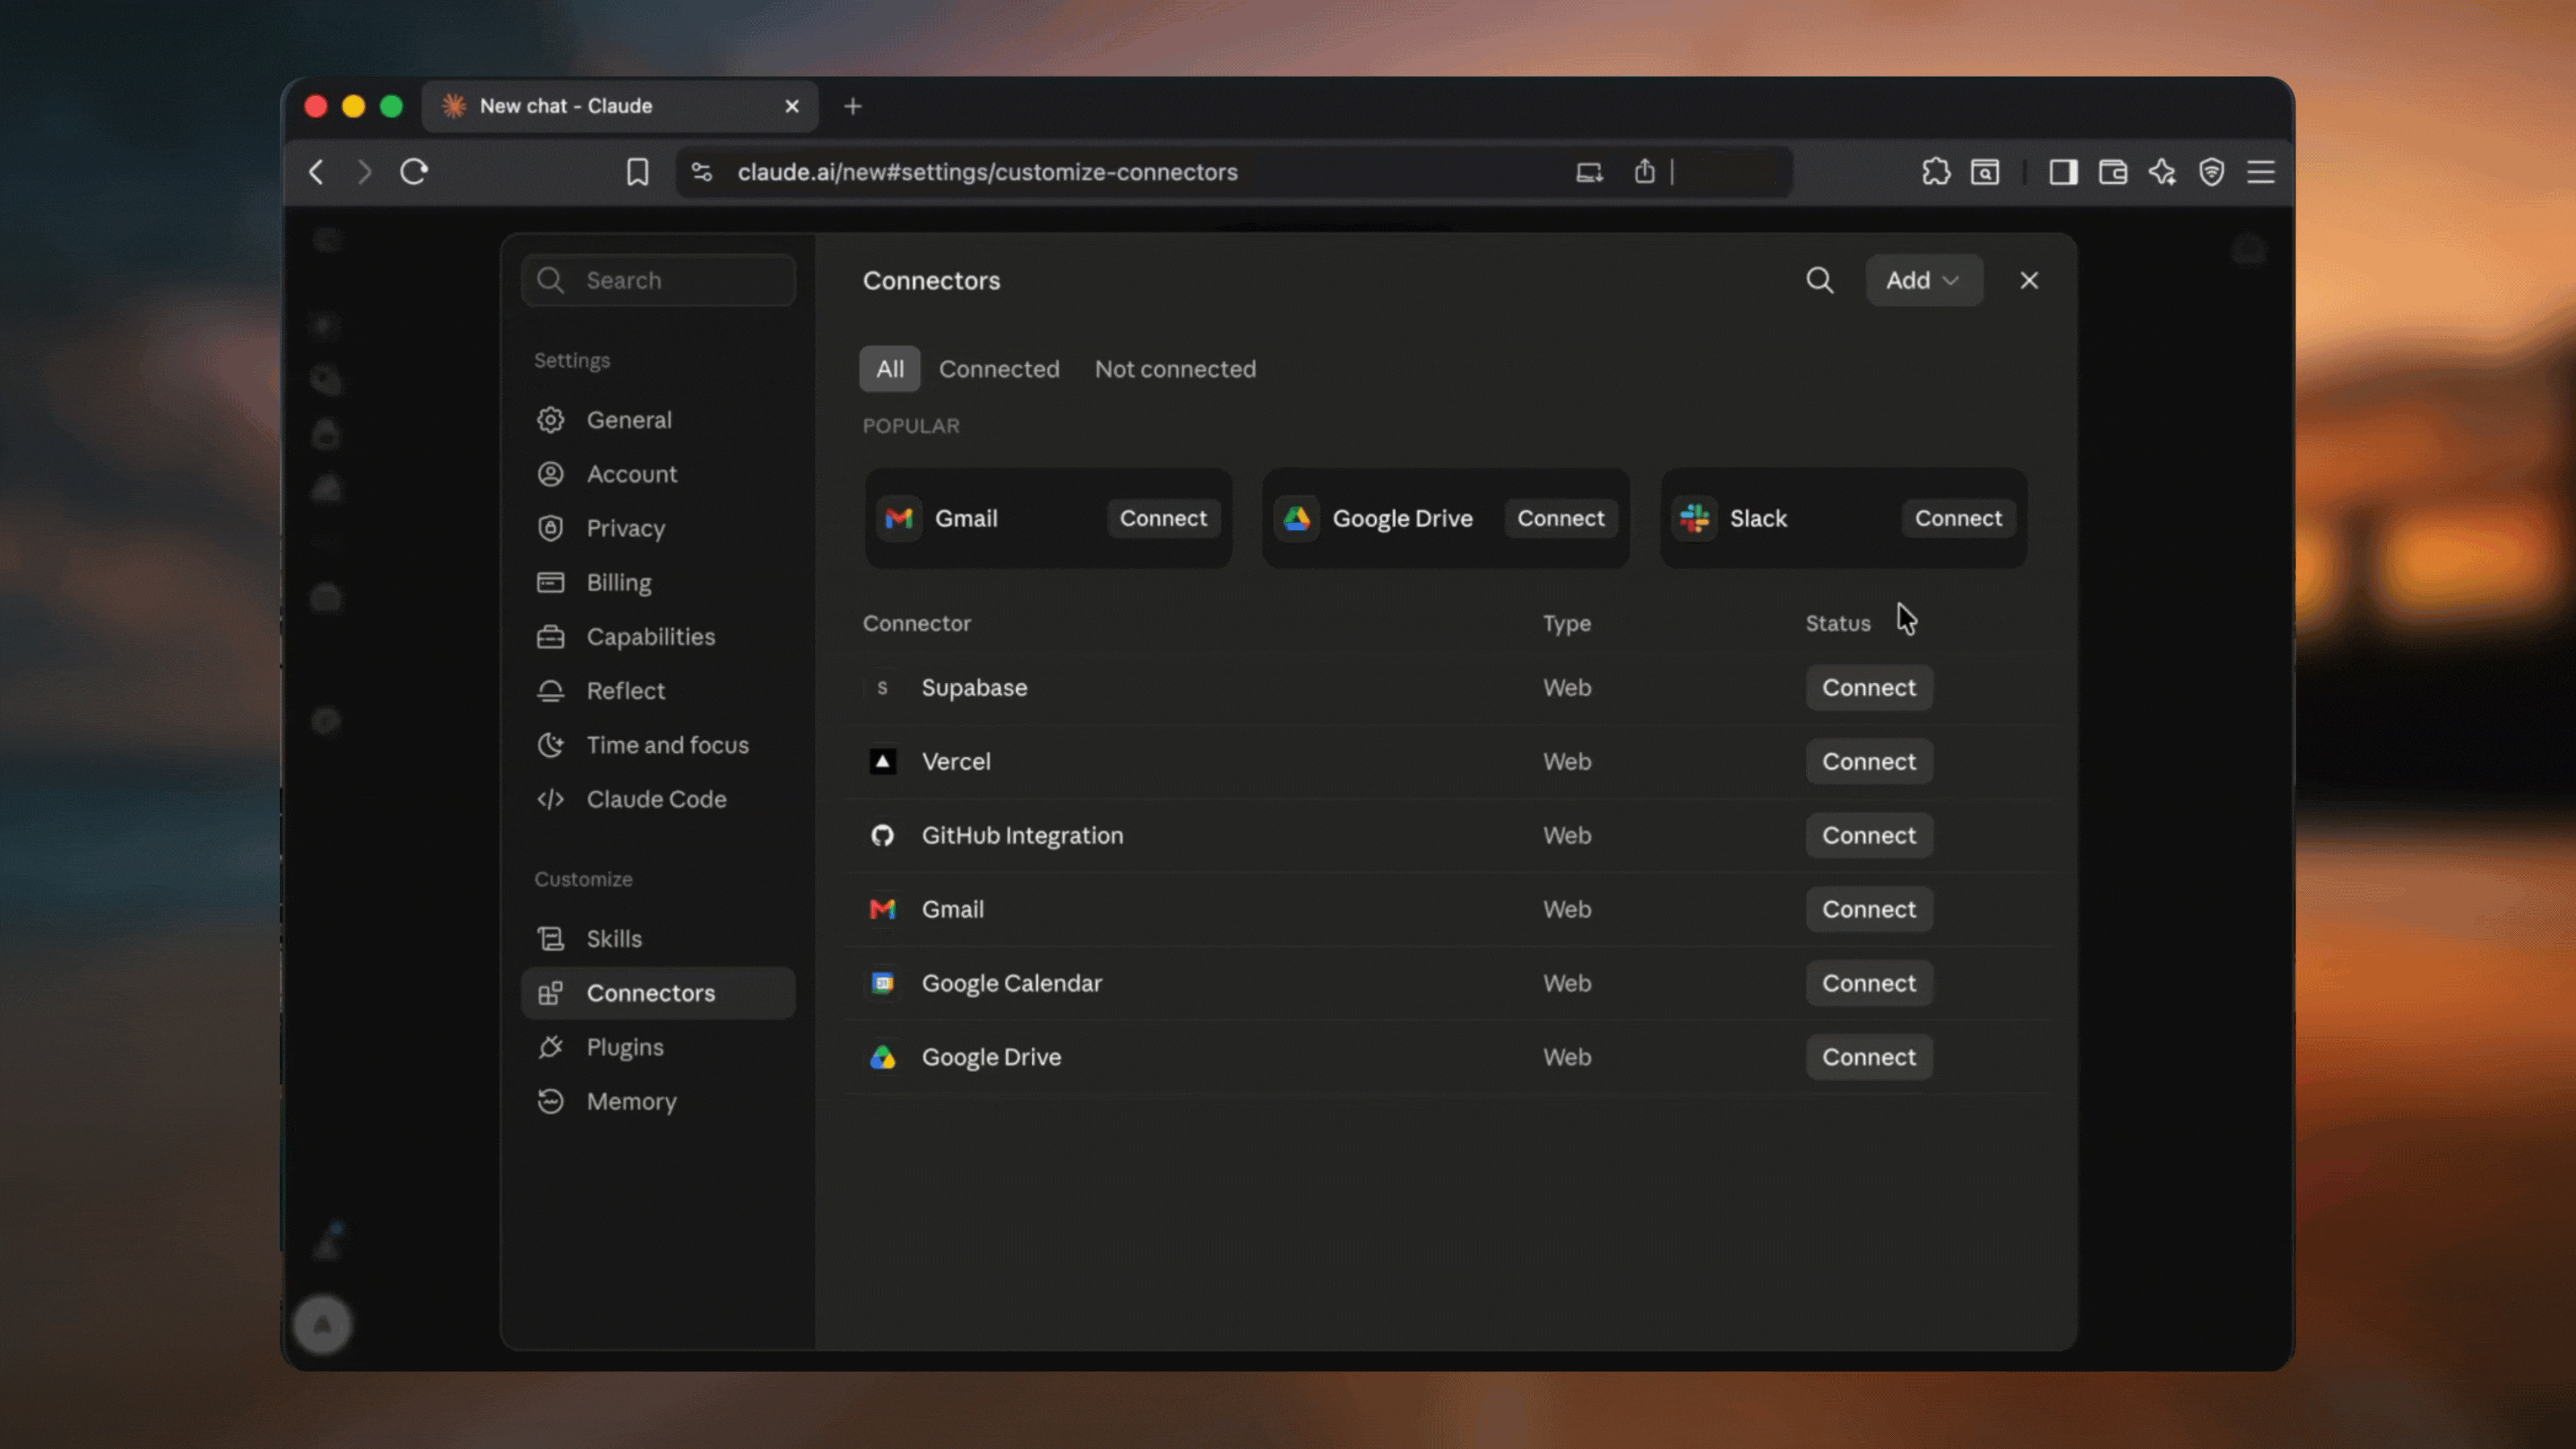
Task: Open Reflect settings
Action: pyautogui.click(x=659, y=691)
